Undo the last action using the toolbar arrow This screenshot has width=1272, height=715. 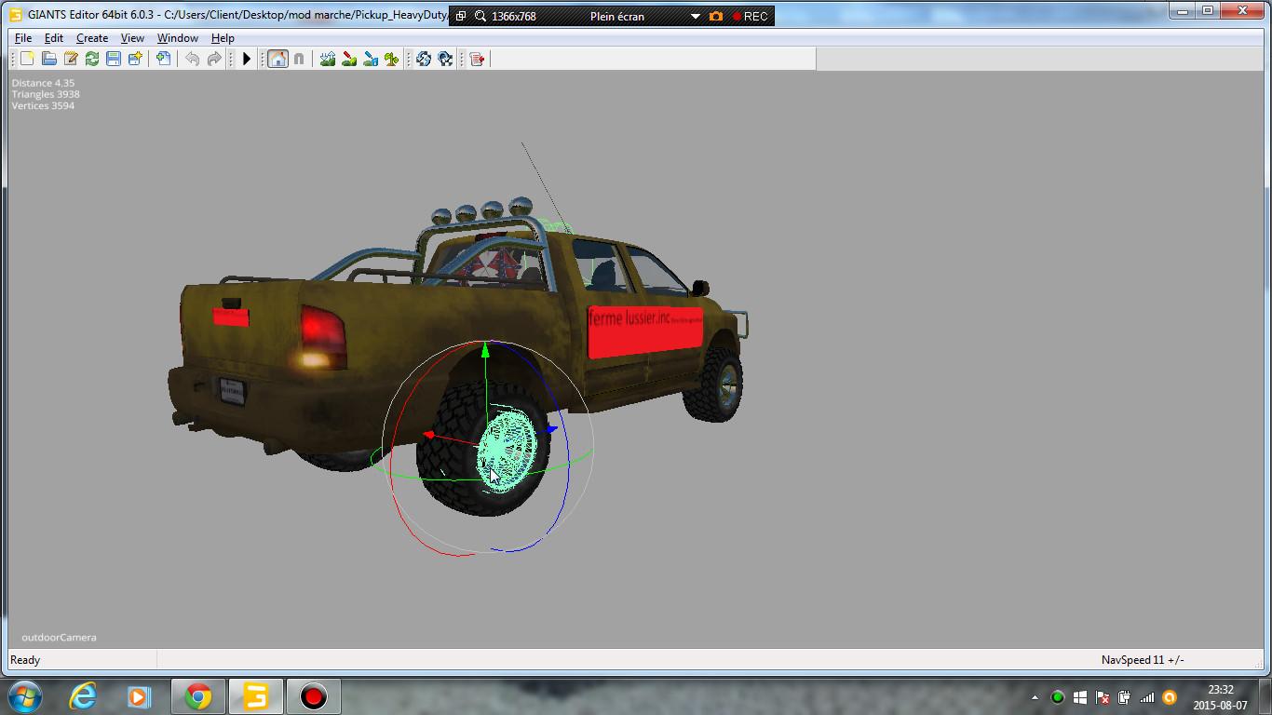[x=192, y=59]
